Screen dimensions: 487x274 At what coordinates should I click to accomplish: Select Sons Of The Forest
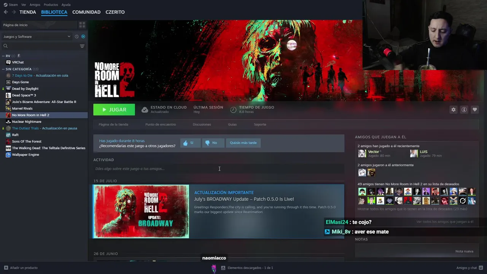point(27,142)
